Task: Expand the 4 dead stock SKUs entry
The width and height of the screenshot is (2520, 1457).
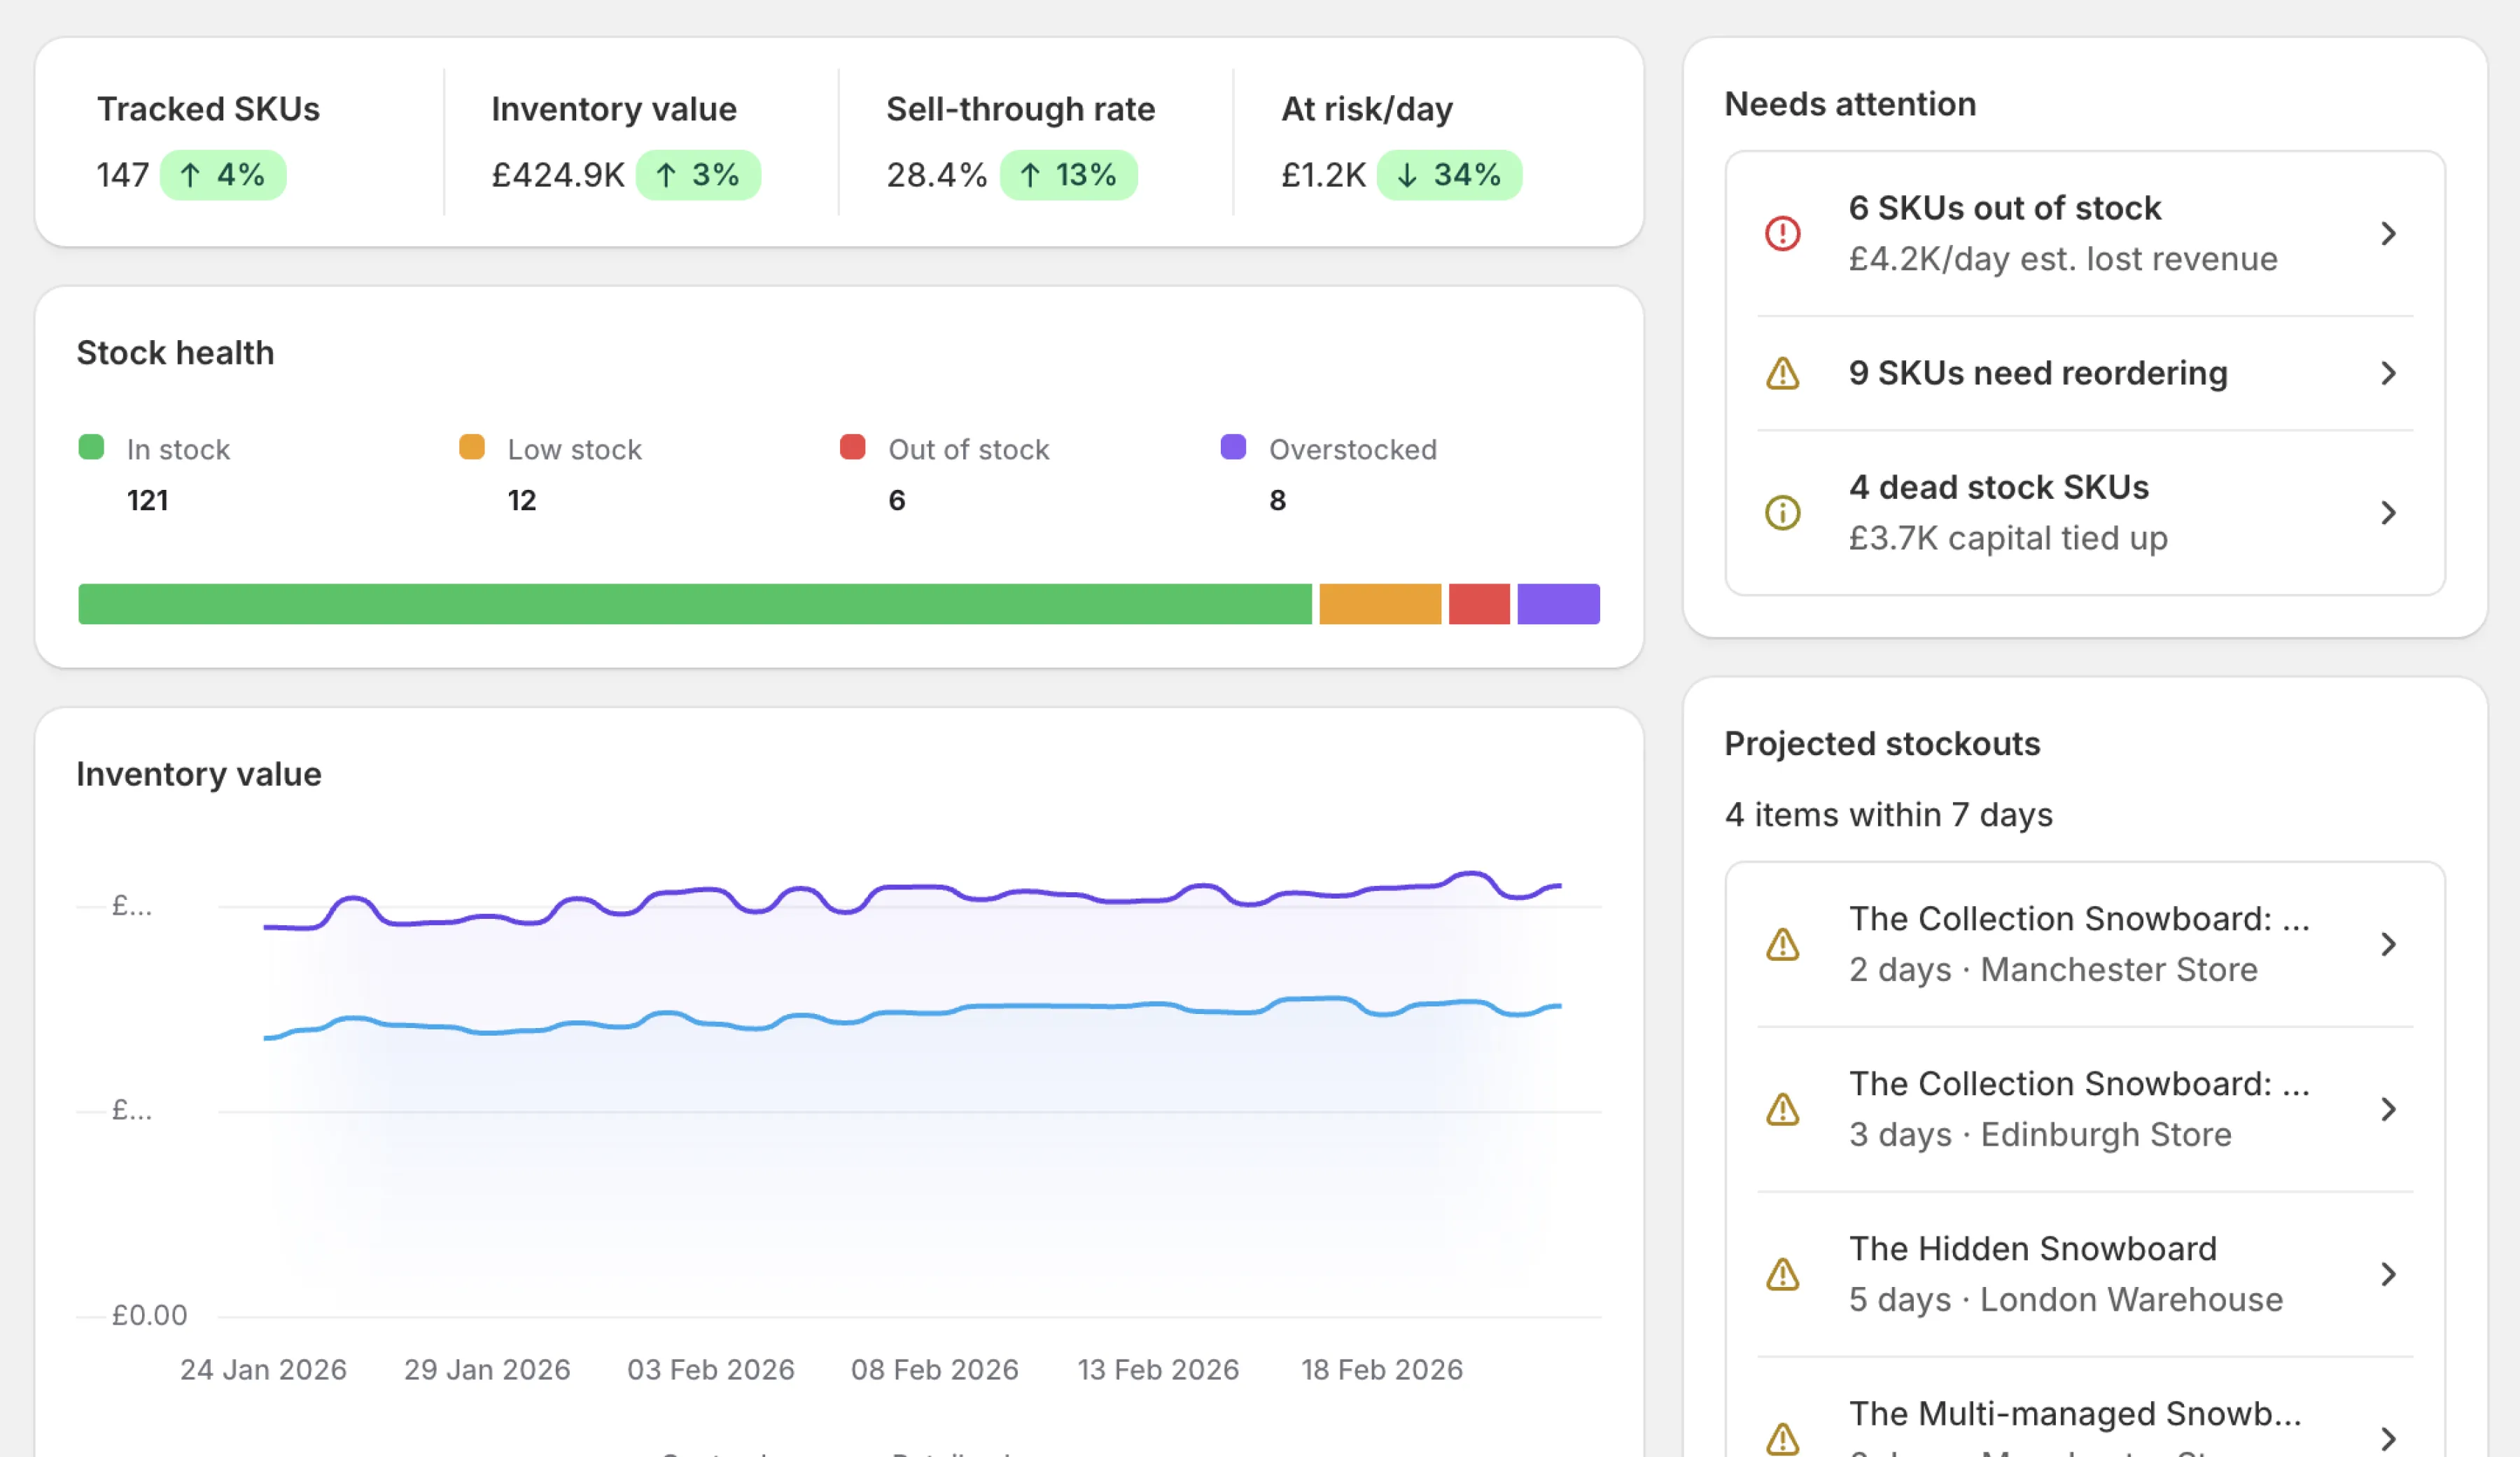Action: tap(2389, 513)
